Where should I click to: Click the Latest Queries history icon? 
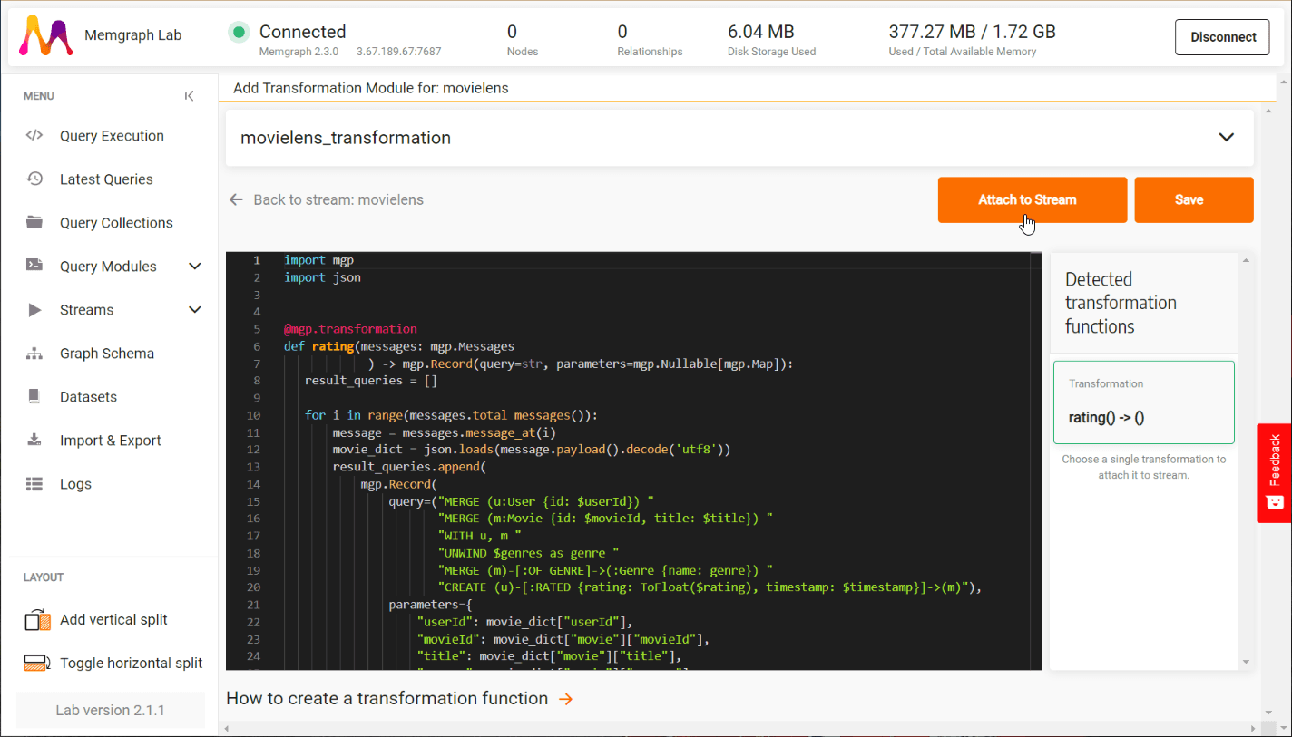click(x=34, y=179)
